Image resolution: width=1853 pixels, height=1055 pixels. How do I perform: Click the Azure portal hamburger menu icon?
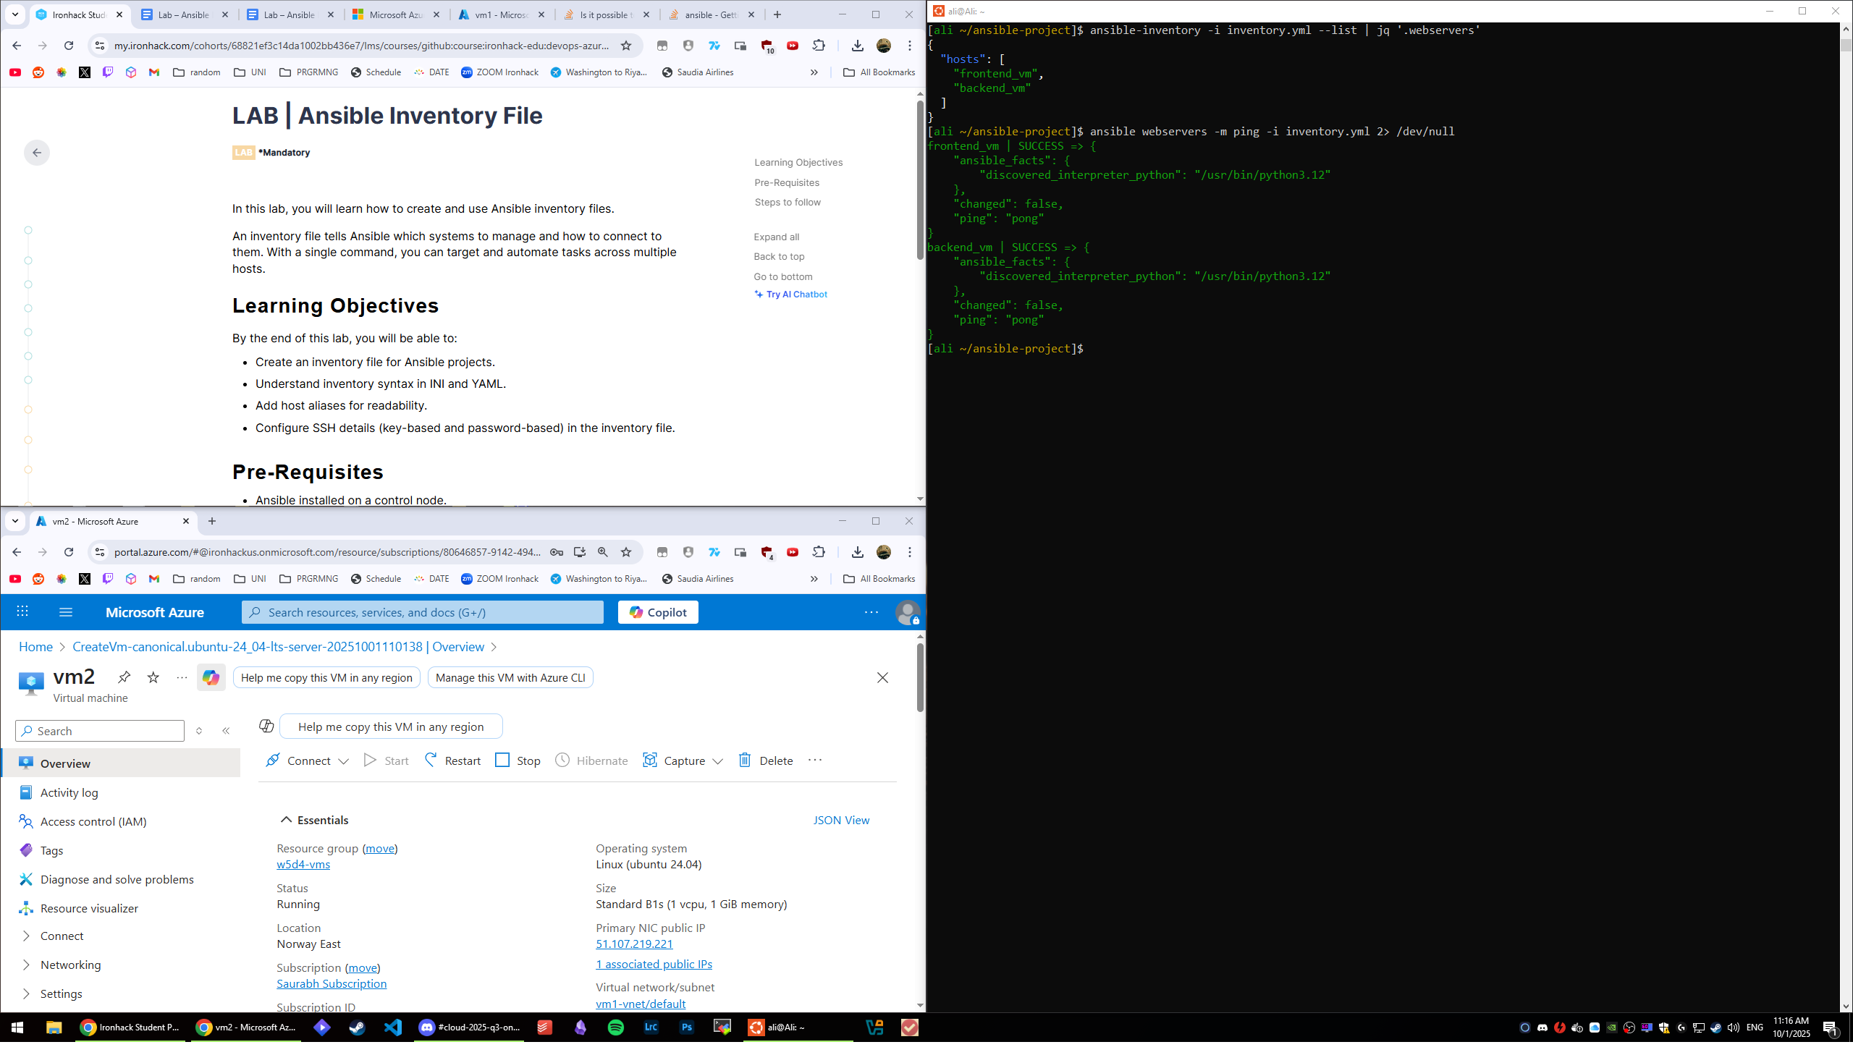[65, 612]
